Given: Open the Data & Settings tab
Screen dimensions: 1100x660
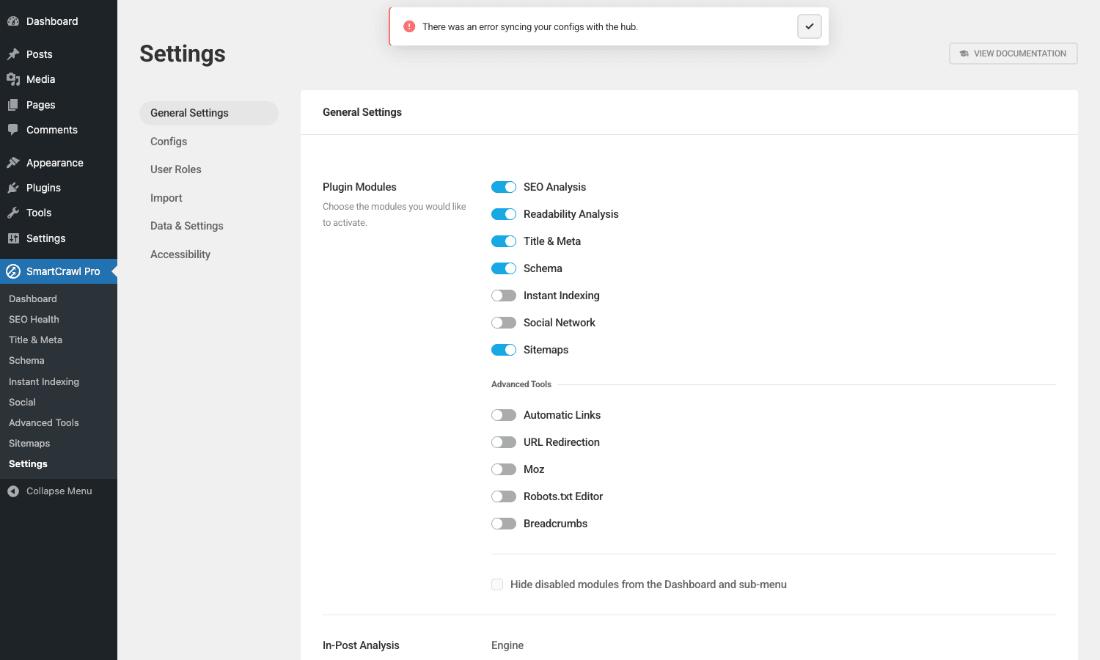Looking at the screenshot, I should tap(209, 226).
